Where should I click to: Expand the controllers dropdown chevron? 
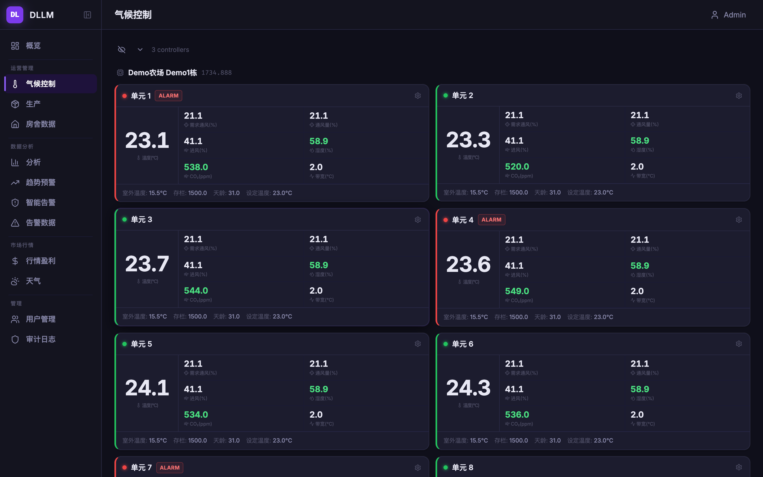[x=140, y=50]
